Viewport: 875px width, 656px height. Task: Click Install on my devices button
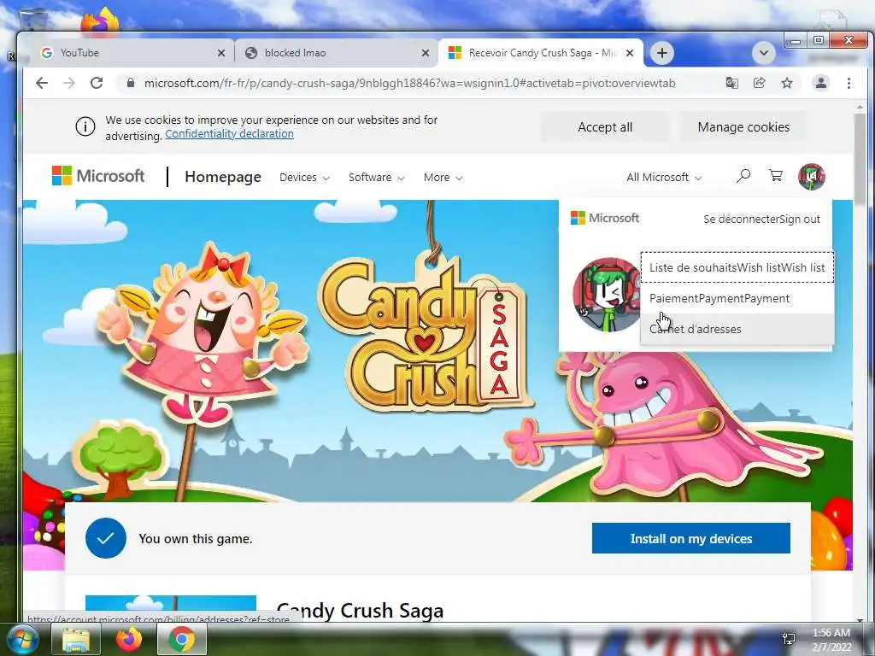[690, 538]
